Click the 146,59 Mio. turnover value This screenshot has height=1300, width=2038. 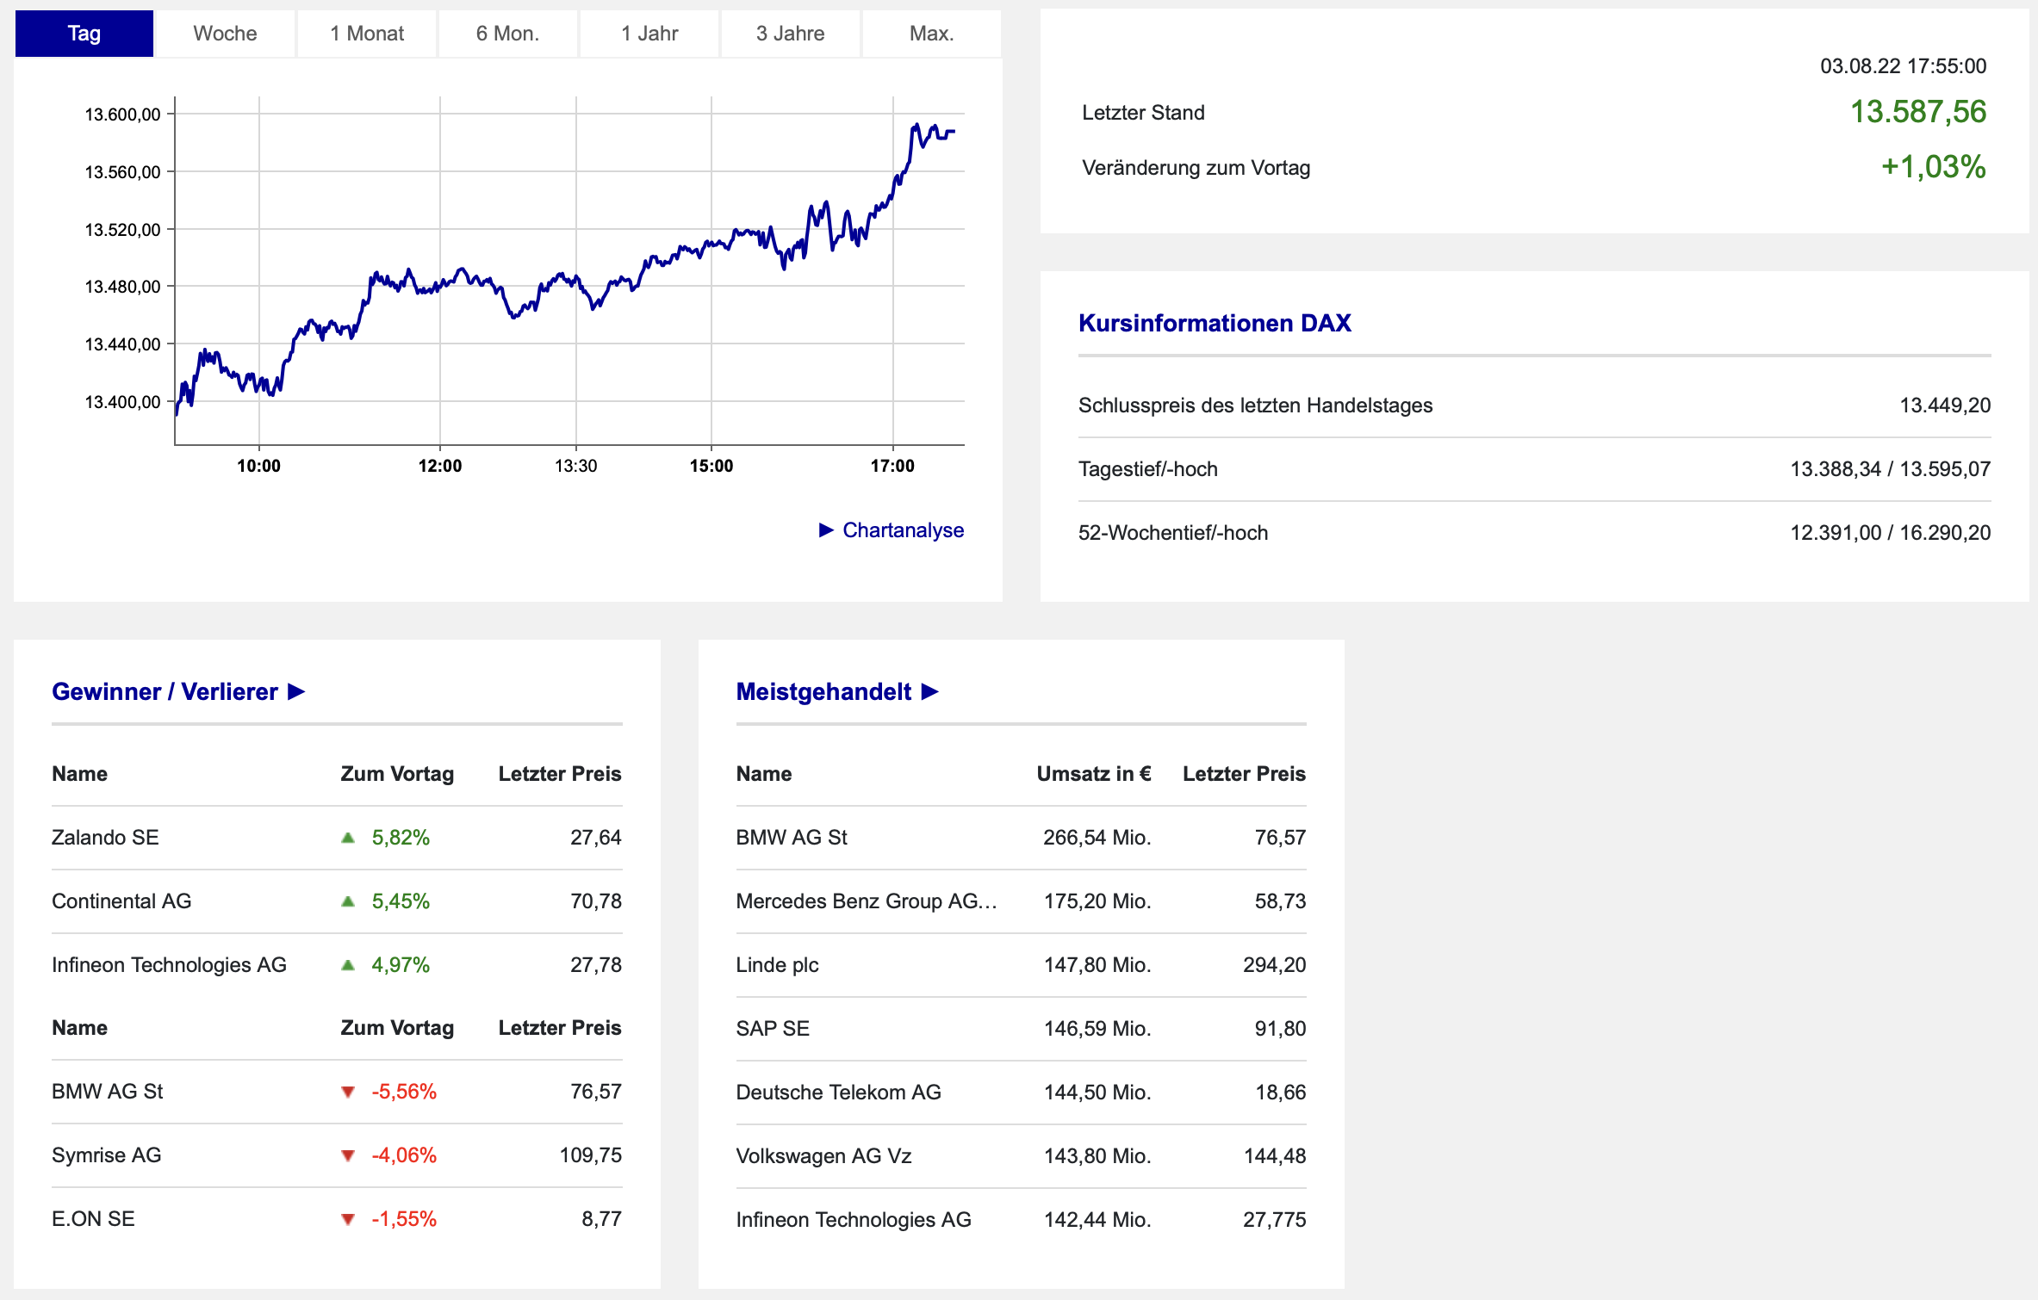click(1097, 1029)
